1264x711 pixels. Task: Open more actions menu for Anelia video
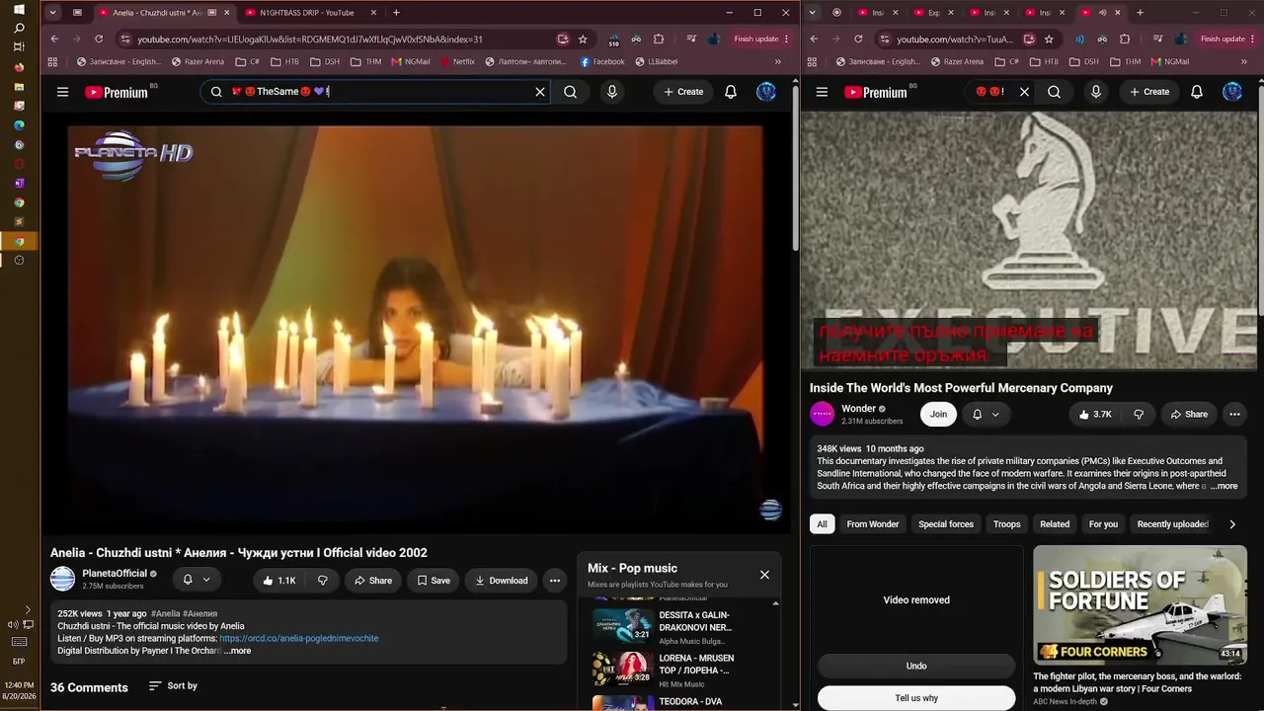(x=555, y=581)
